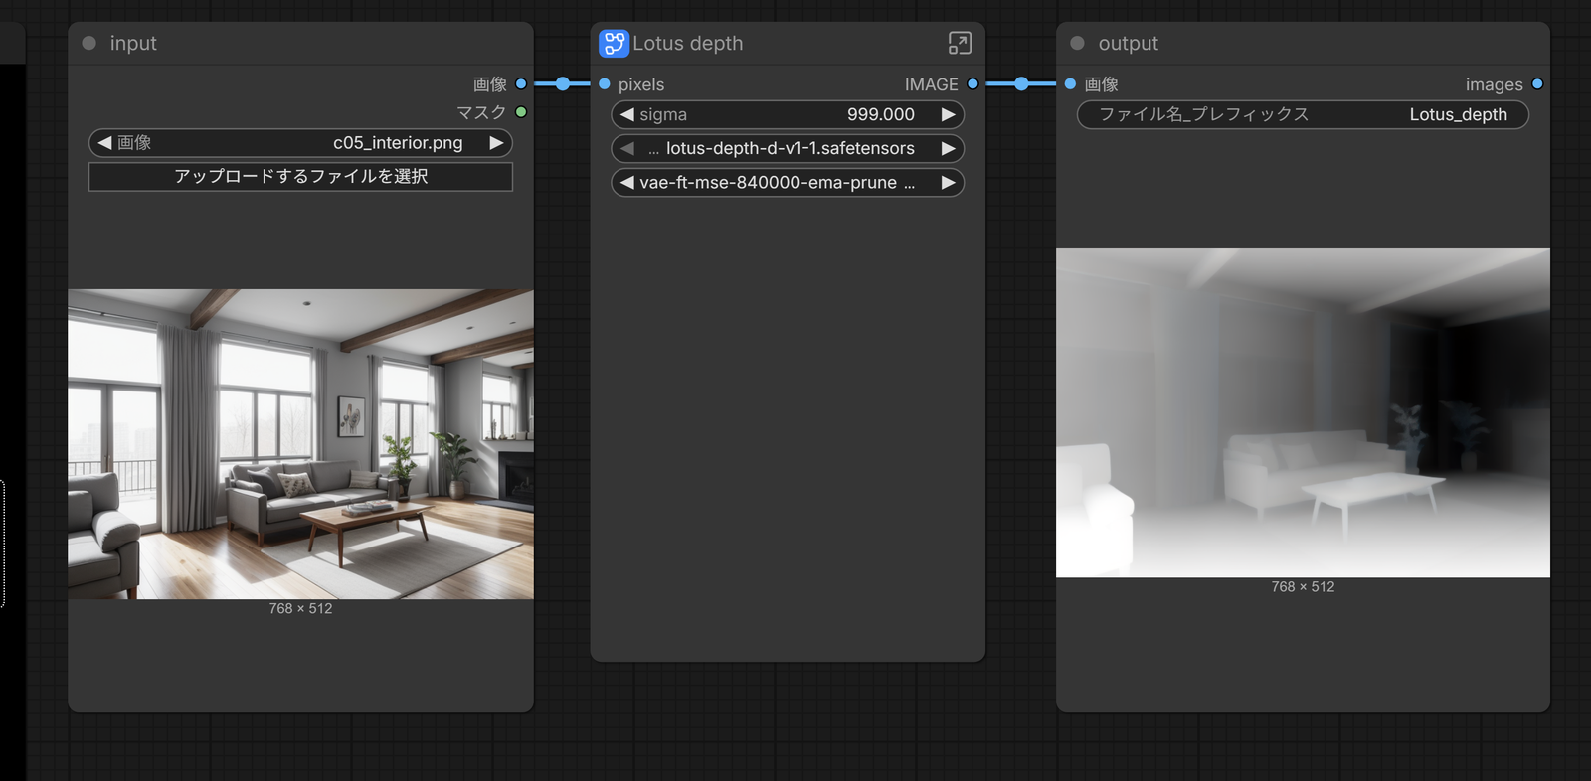1591x781 pixels.
Task: Increase the sigma value with the right arrow
Action: pyautogui.click(x=948, y=115)
